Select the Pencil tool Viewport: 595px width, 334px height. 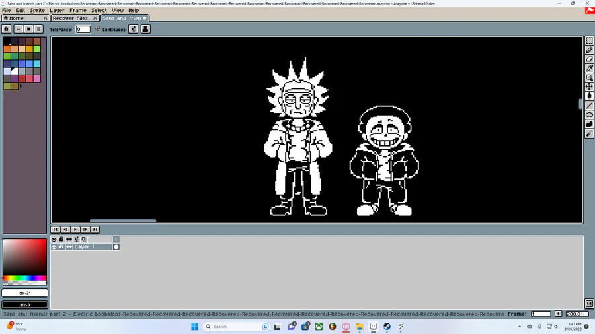coord(589,50)
